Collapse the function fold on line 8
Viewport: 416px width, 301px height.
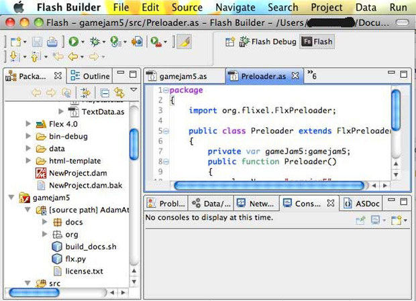click(166, 162)
